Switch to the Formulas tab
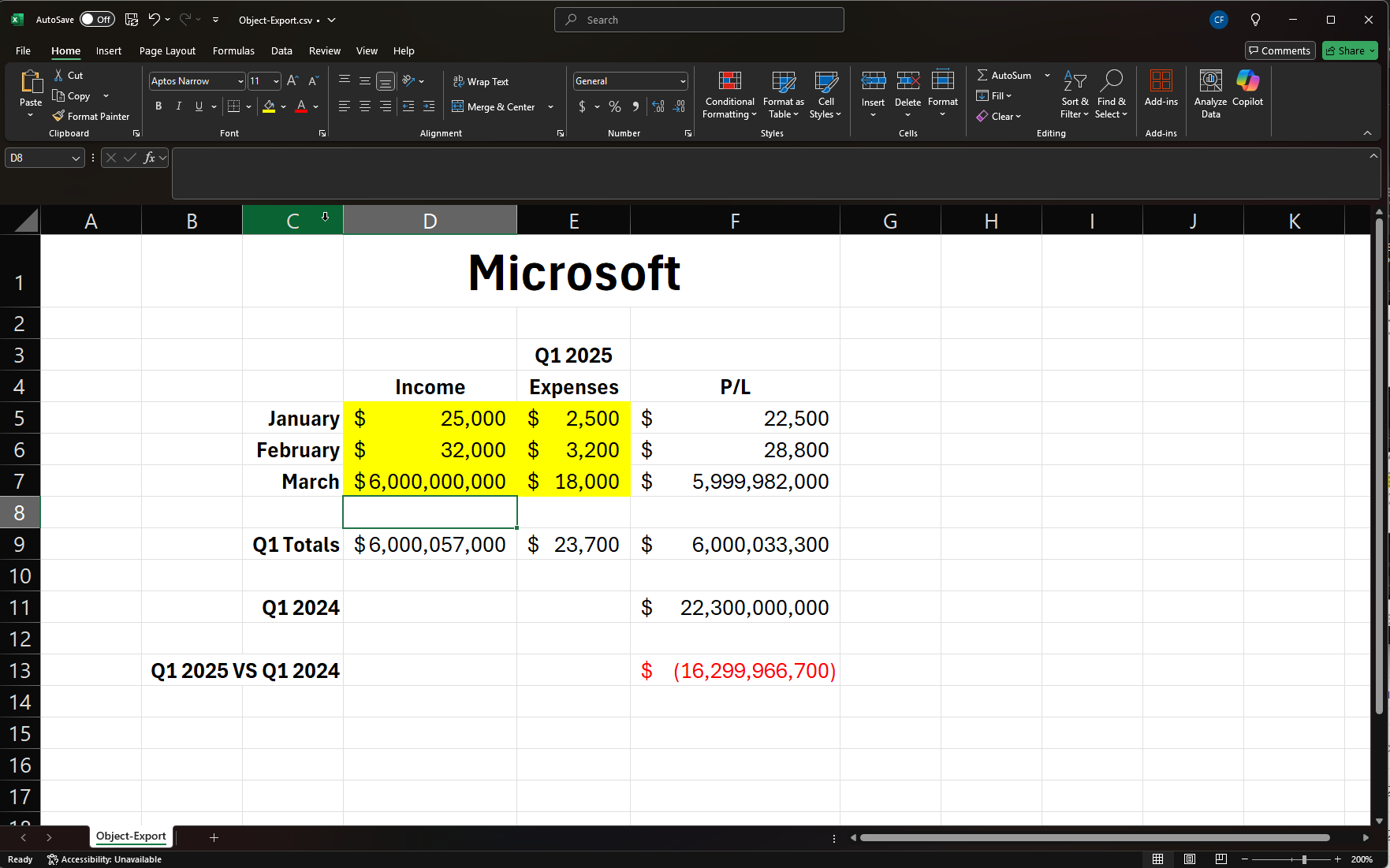 (x=233, y=50)
